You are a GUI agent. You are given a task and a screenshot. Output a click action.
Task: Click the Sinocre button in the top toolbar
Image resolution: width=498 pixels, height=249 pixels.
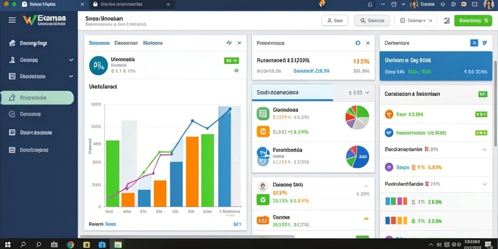click(x=372, y=20)
